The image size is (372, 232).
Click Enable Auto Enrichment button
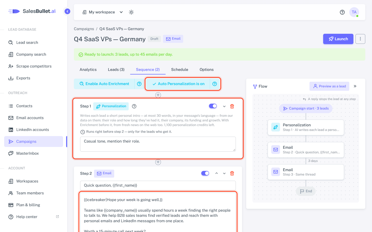pos(104,84)
